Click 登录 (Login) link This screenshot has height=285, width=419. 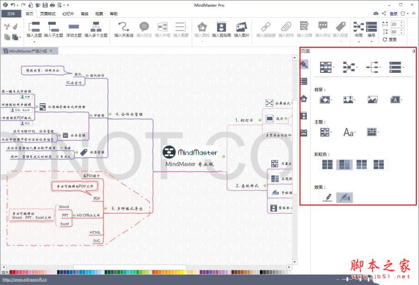[394, 14]
